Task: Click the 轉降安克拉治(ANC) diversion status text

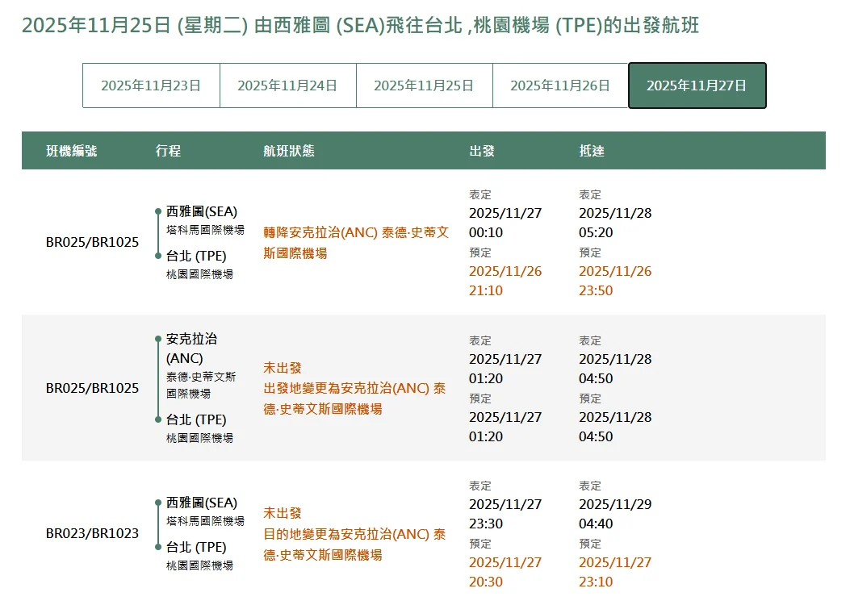Action: click(356, 243)
